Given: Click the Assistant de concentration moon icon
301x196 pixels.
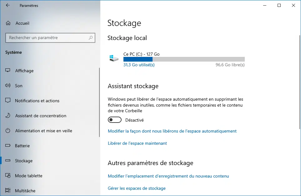Looking at the screenshot, I should 8,116.
